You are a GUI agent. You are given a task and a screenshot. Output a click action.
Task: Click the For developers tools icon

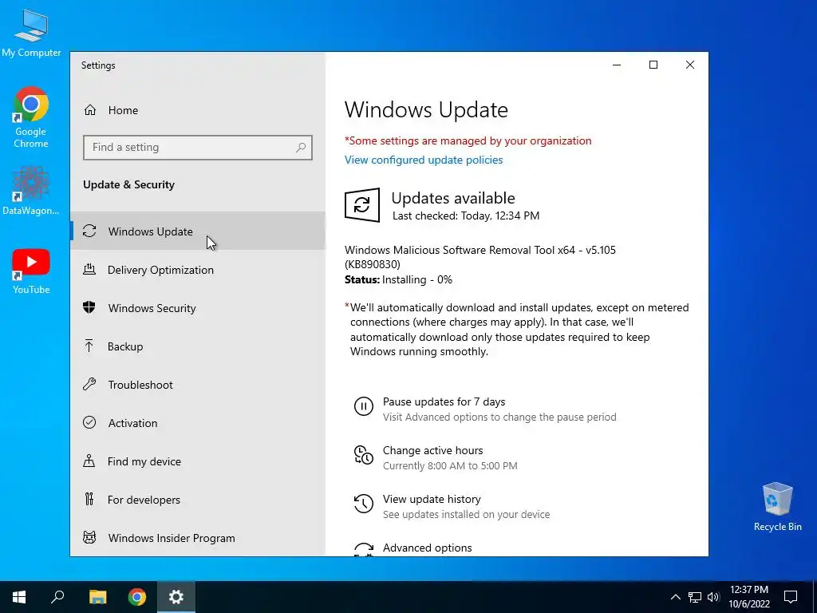(x=89, y=499)
